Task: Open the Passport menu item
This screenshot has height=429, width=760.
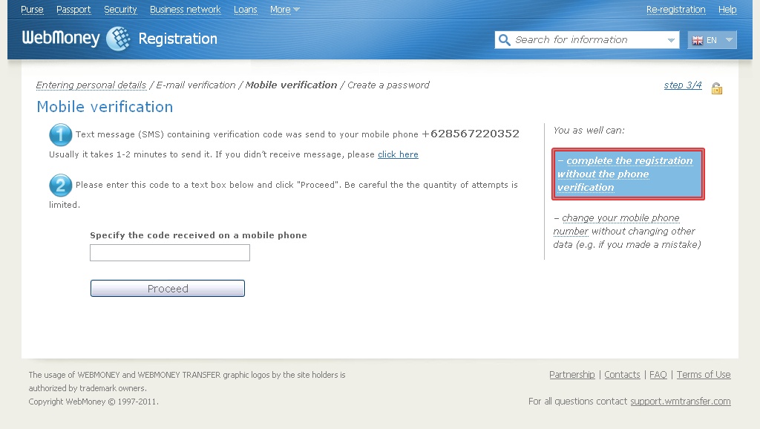Action: 73,9
